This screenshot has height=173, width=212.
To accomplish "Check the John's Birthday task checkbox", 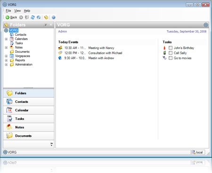I will pos(171,48).
